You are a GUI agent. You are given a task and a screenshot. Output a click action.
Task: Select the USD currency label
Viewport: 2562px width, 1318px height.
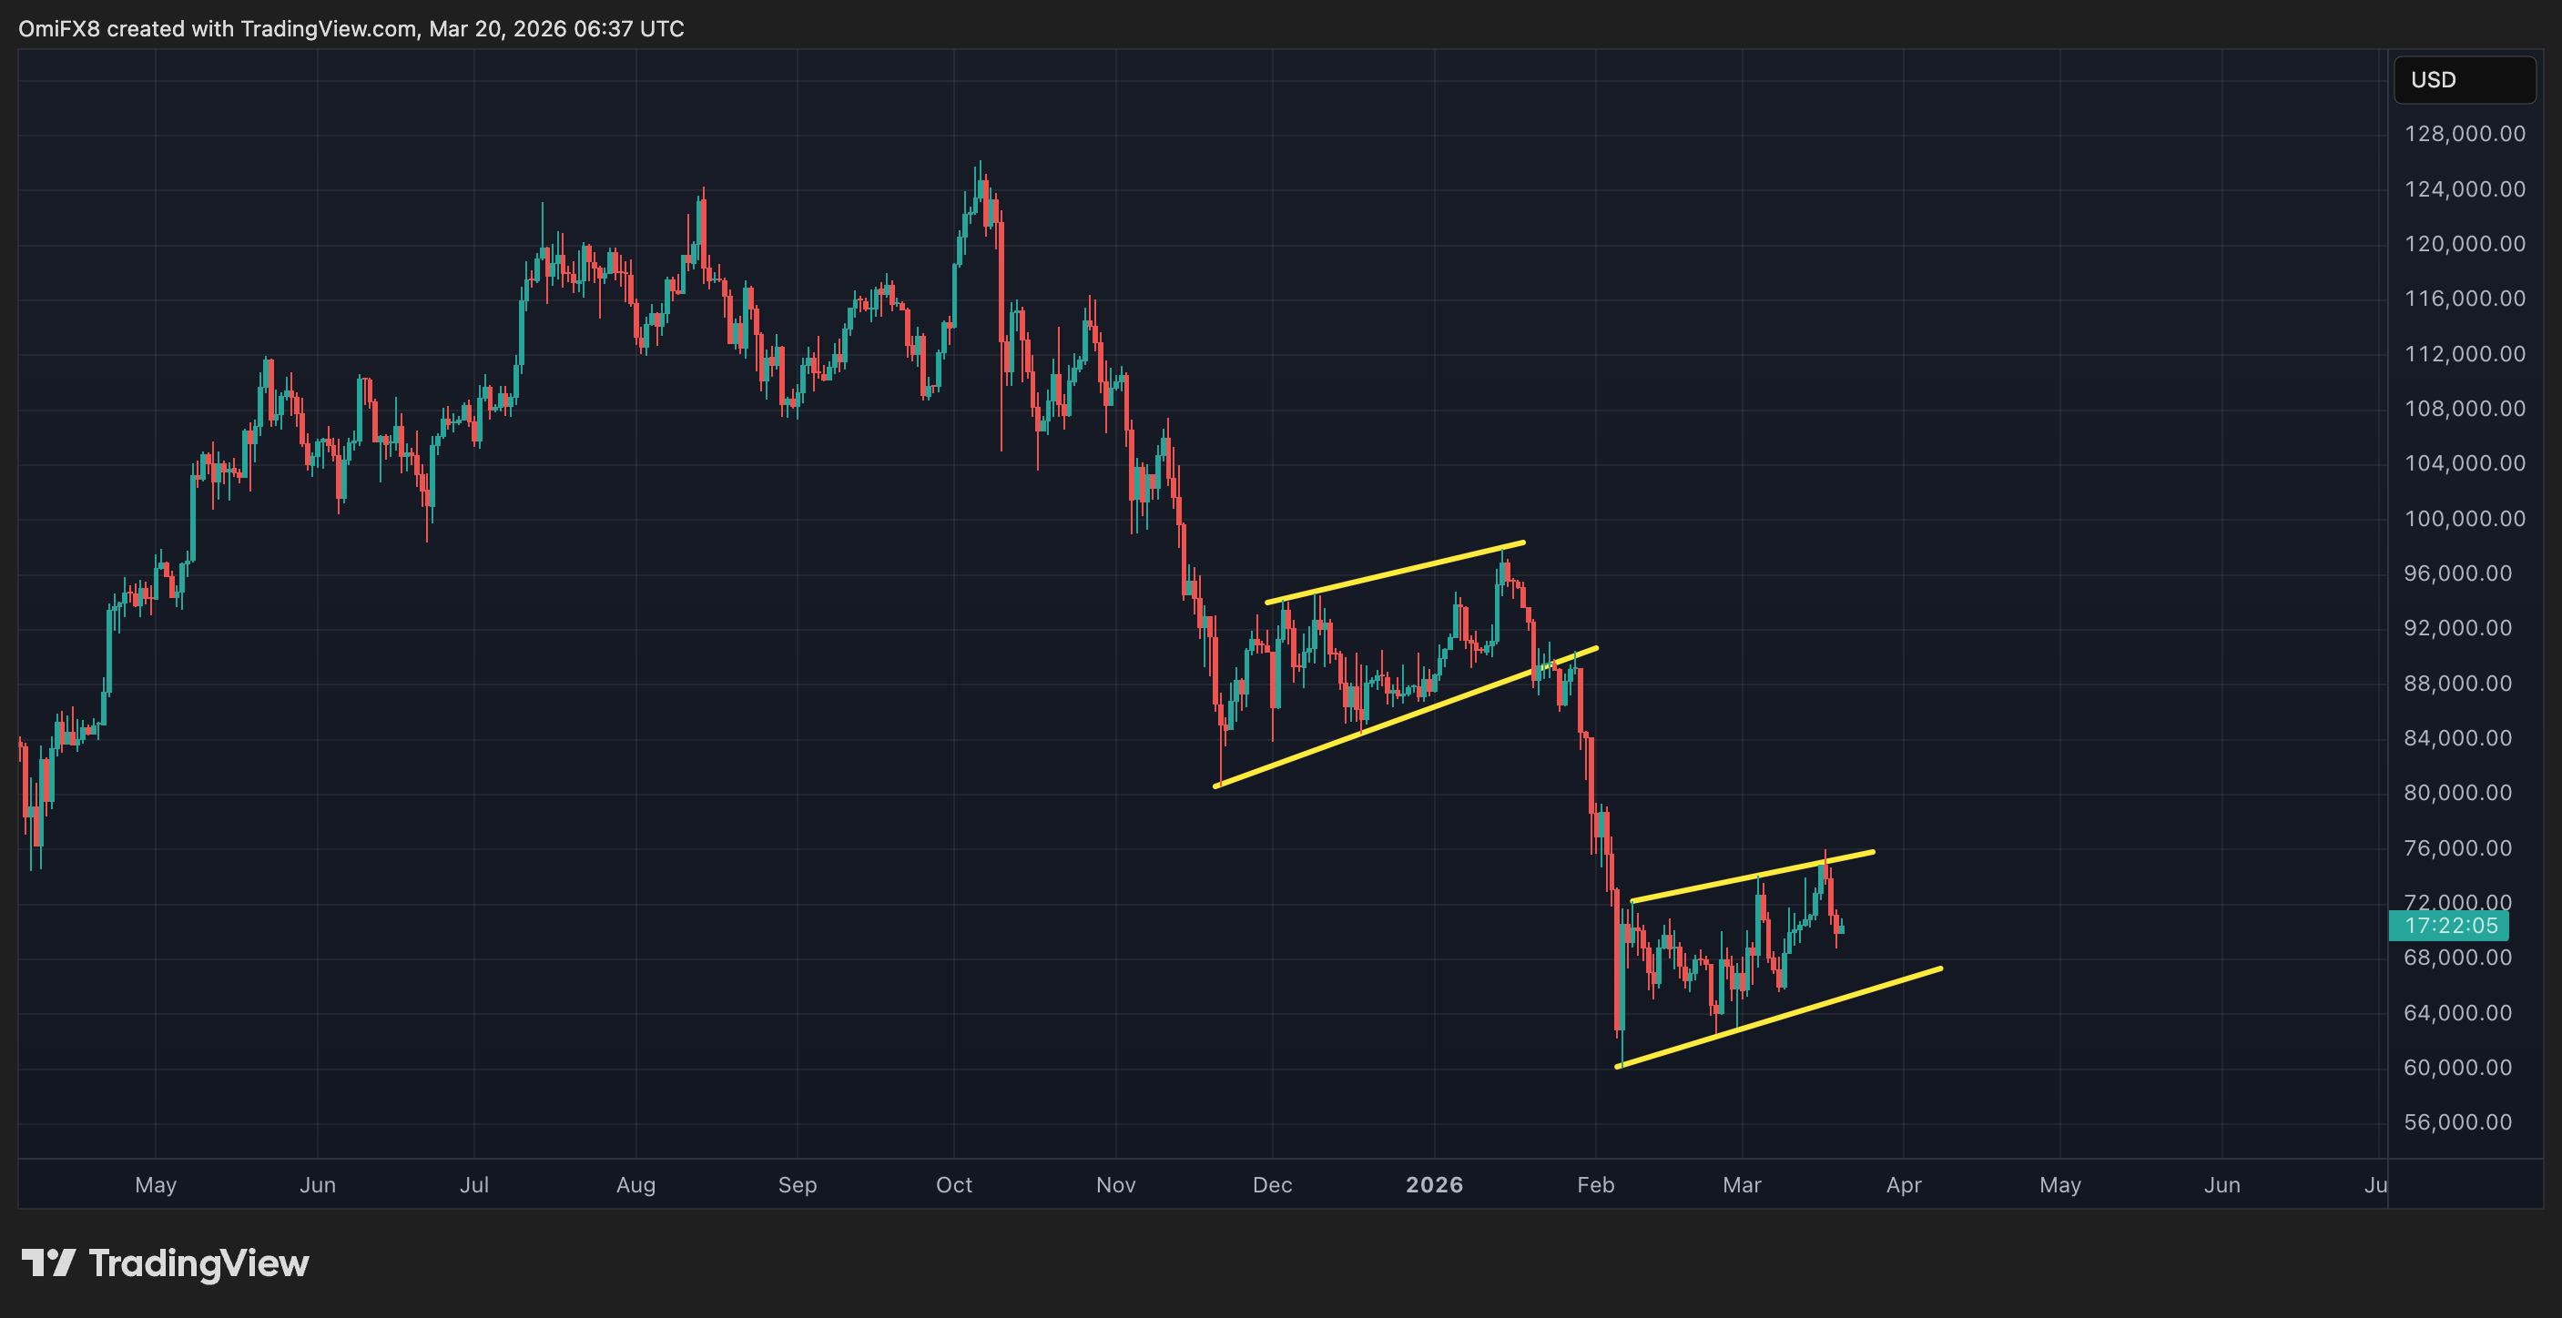pos(2464,79)
